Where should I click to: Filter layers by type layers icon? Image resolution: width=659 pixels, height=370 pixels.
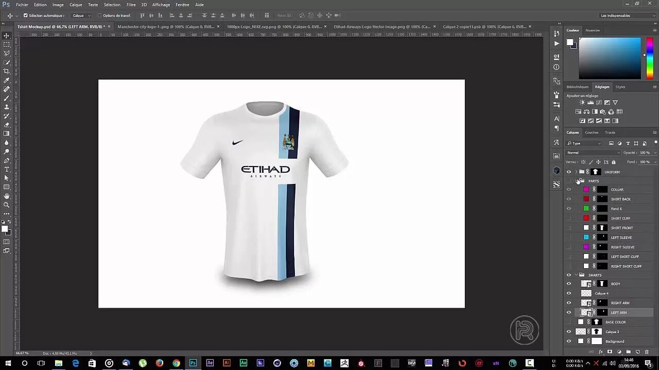point(628,143)
